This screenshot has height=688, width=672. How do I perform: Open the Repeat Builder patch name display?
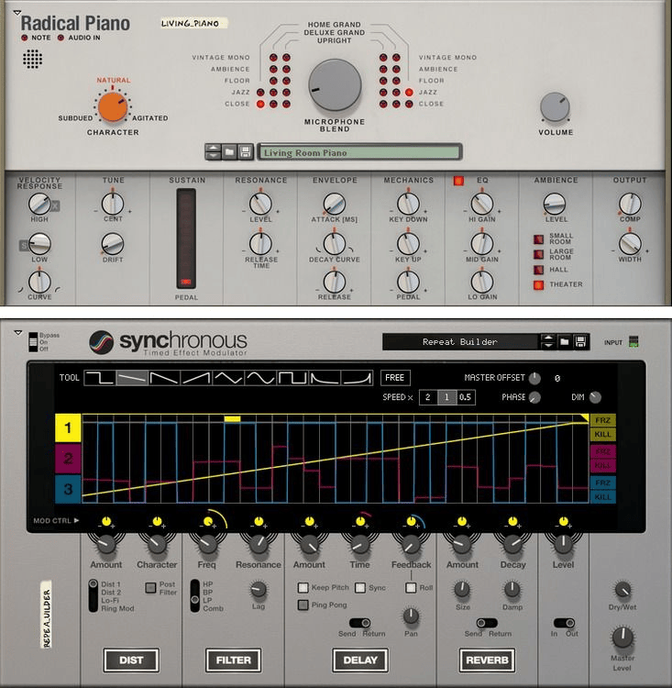pos(460,341)
